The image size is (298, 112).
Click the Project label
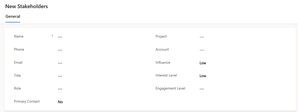click(161, 37)
